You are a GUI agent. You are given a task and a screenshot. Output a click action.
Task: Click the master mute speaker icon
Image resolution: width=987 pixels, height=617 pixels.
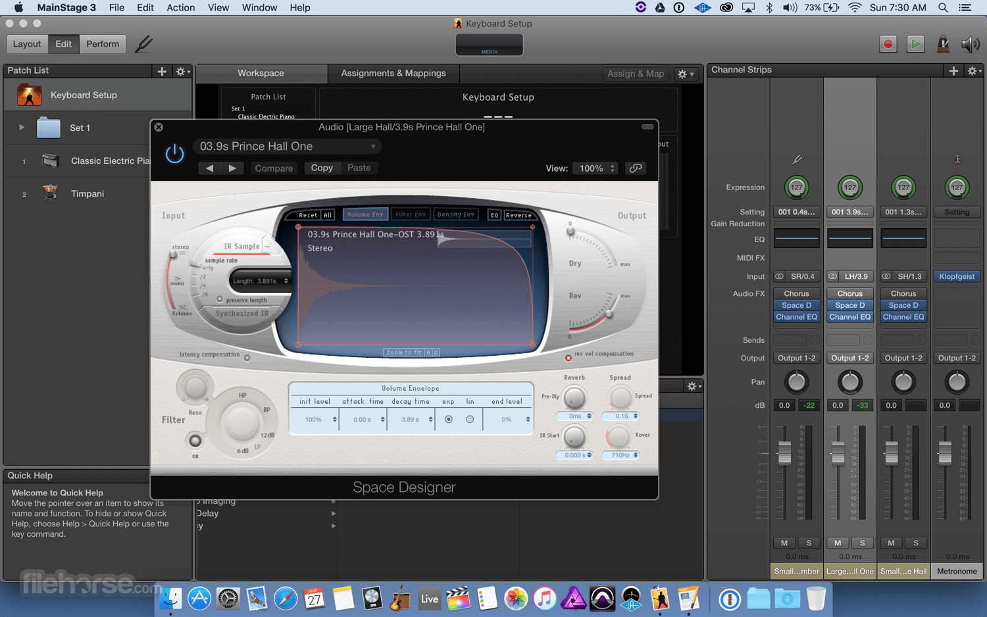click(970, 44)
